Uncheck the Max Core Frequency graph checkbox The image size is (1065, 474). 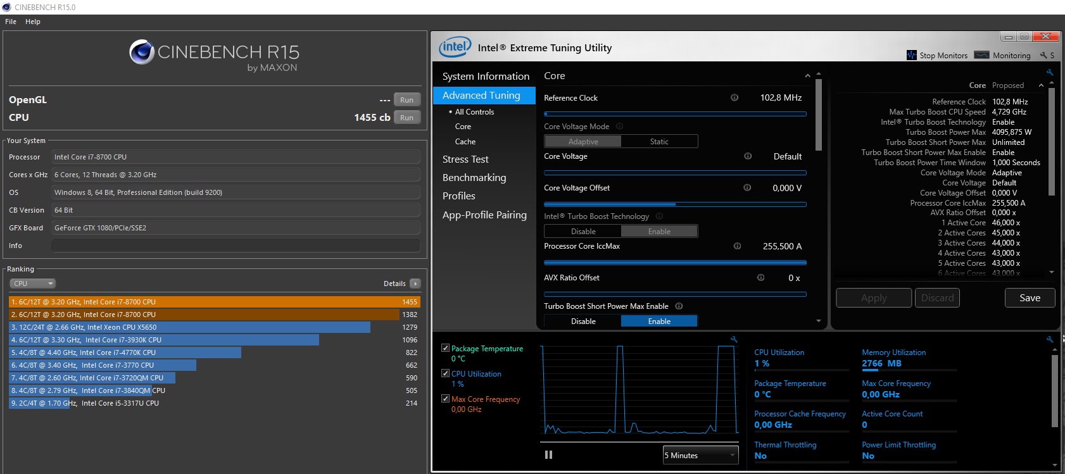click(445, 399)
